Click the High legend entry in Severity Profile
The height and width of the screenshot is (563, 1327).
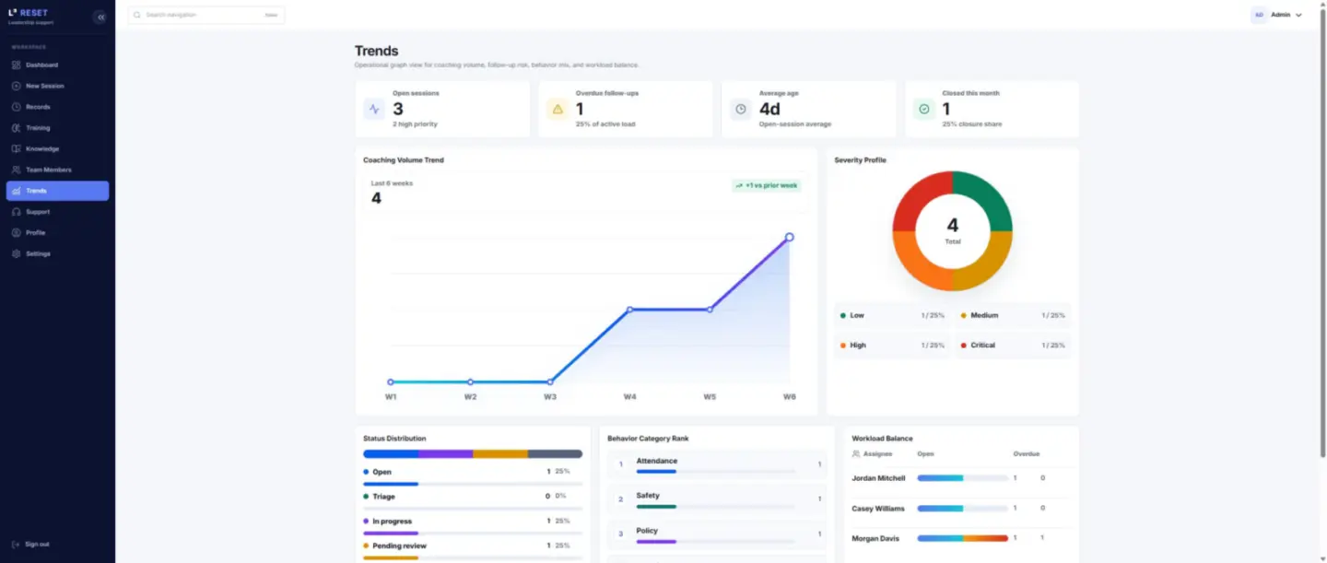click(x=892, y=346)
